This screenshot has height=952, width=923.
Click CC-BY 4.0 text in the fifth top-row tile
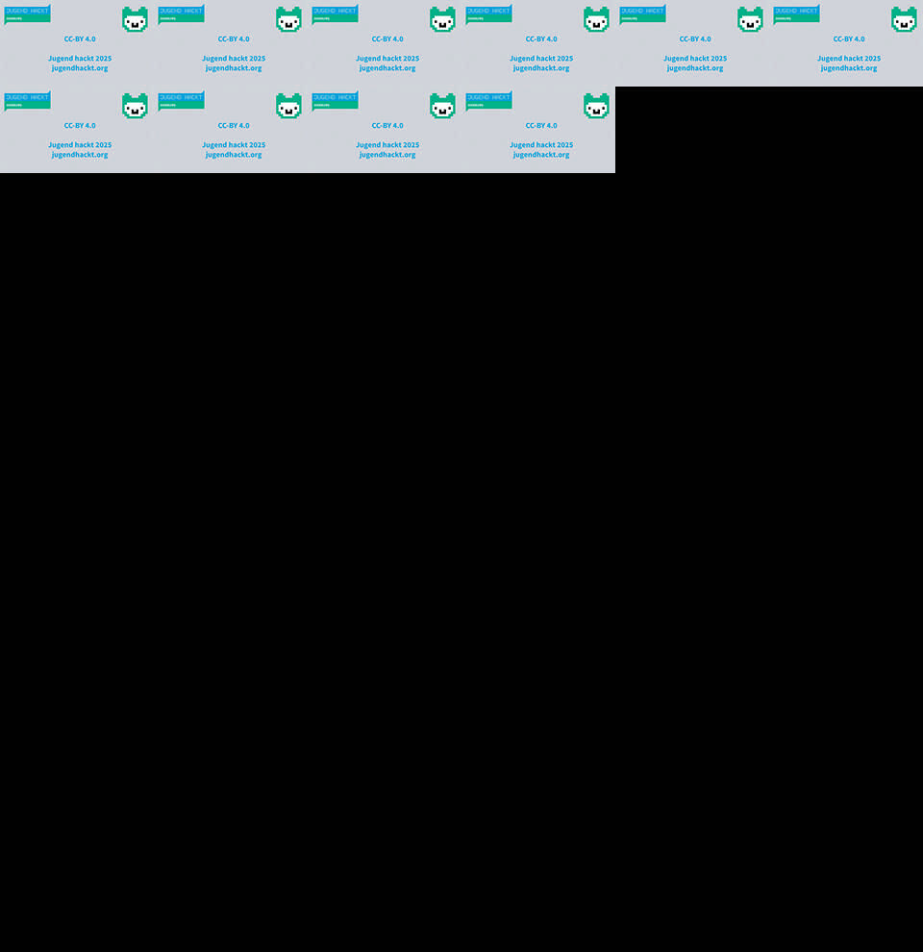pyautogui.click(x=695, y=39)
